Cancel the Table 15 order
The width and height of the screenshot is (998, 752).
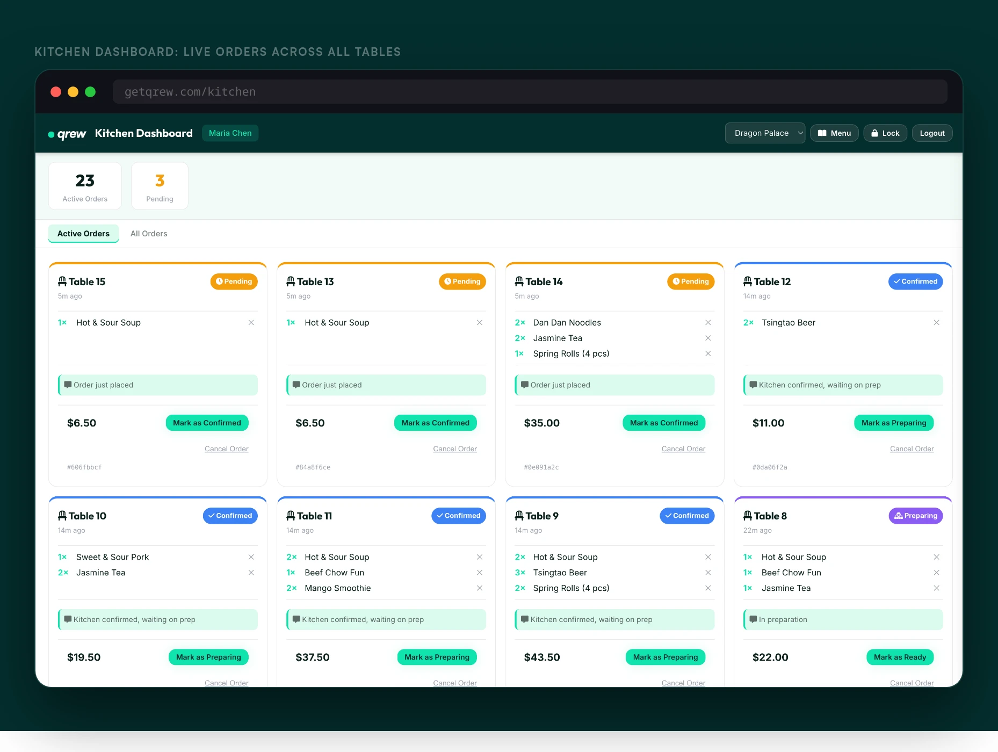pyautogui.click(x=226, y=449)
